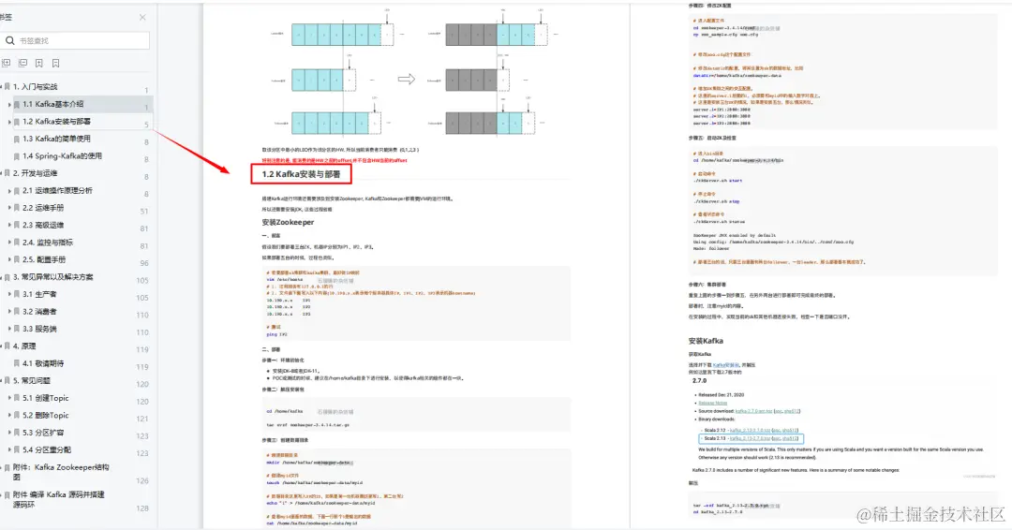Open appendix 编译 Kafka 源码 bookmark
This screenshot has height=530, width=1012.
click(58, 500)
